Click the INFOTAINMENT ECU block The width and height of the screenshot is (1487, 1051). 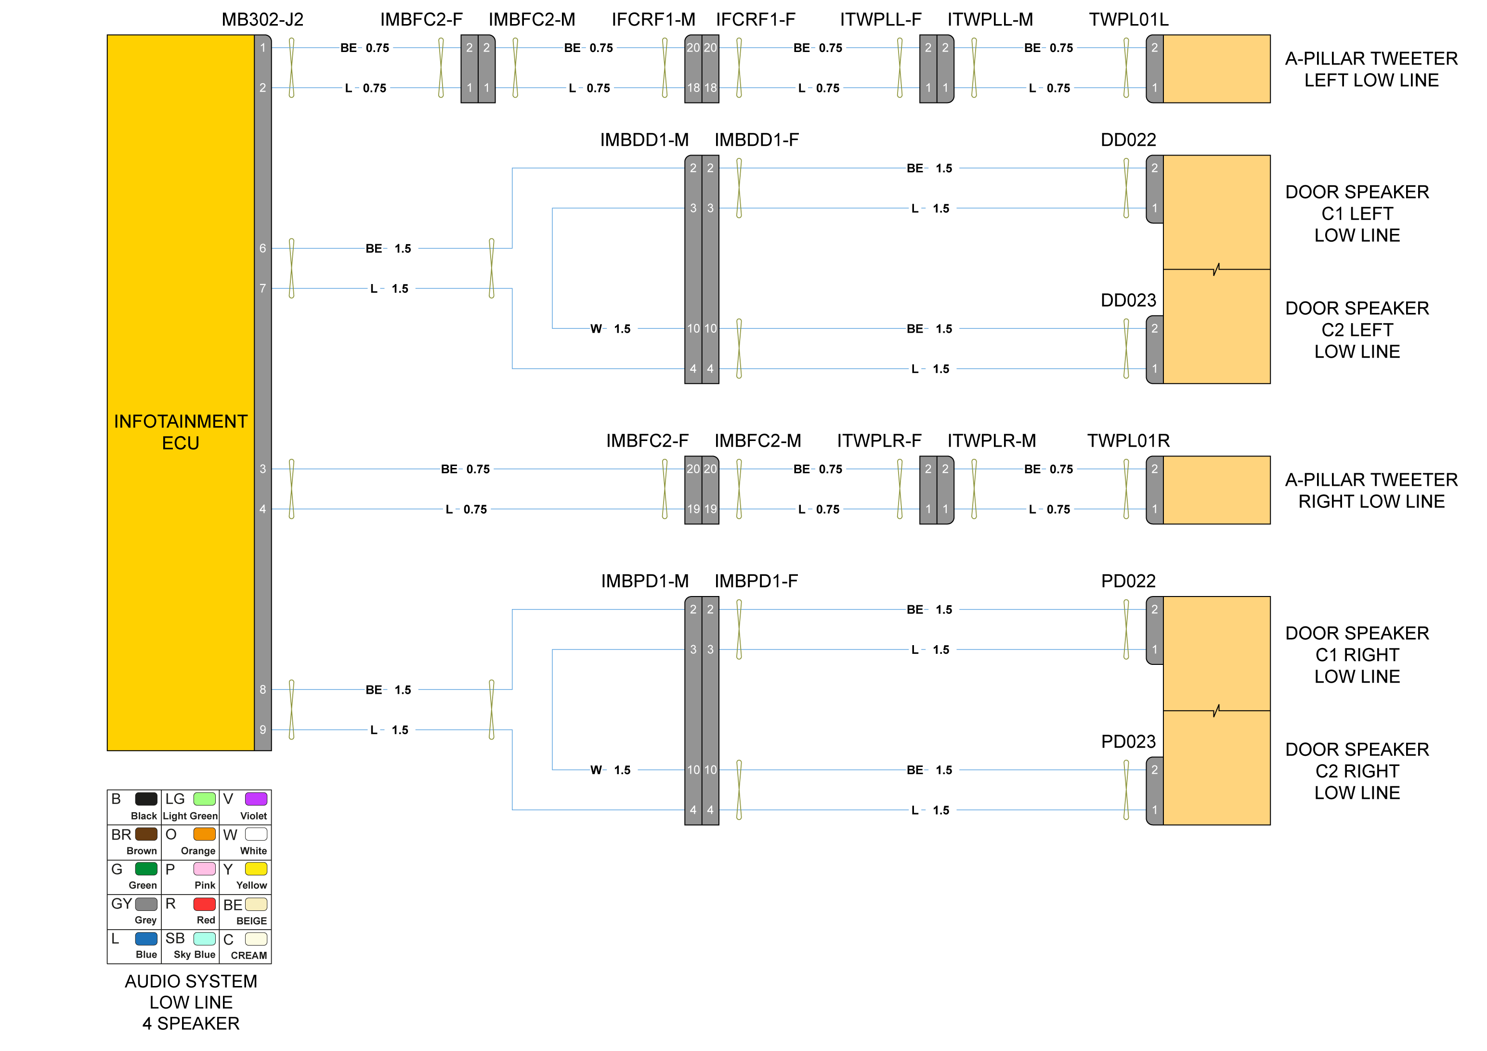click(180, 431)
